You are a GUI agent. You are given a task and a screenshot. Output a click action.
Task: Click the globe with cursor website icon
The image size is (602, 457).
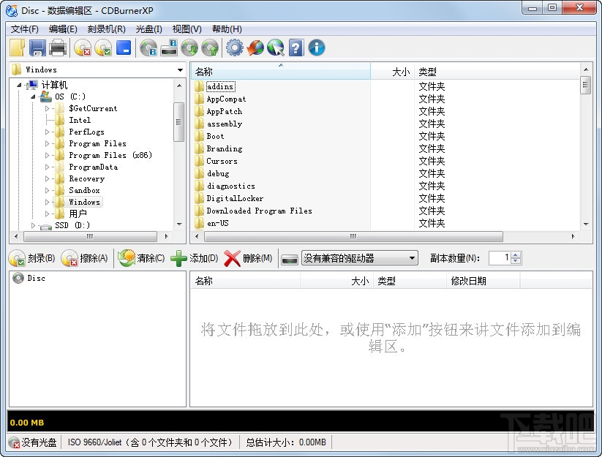[x=276, y=48]
